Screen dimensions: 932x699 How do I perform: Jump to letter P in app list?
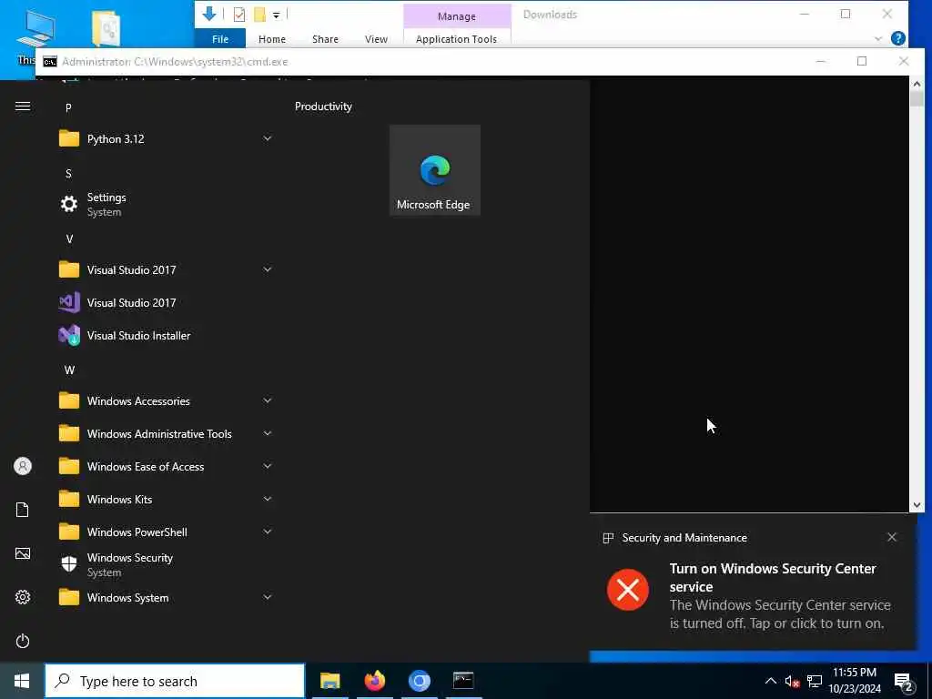[68, 107]
